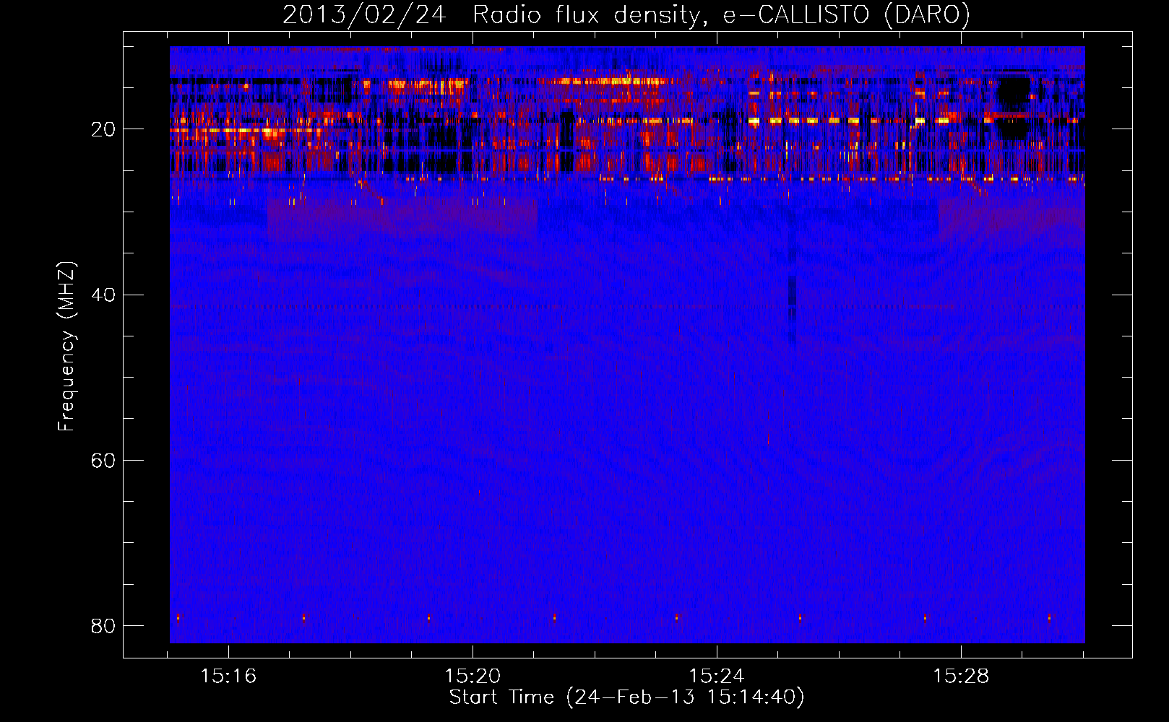The height and width of the screenshot is (722, 1169).
Task: Click the 80 MHz frequency tick label
Action: click(x=103, y=626)
